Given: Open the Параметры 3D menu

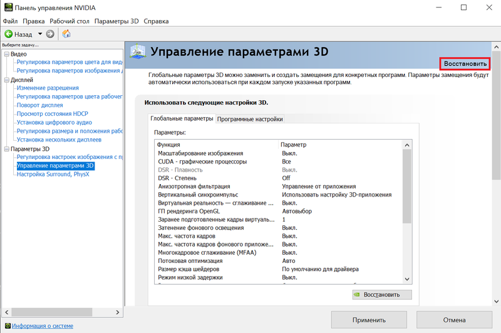Looking at the screenshot, I should coord(116,21).
